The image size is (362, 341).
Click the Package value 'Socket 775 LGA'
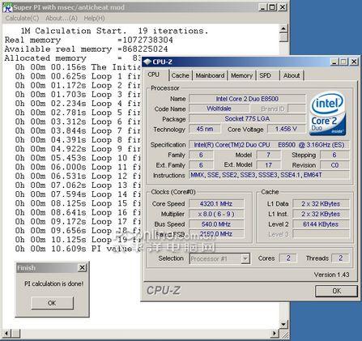click(247, 118)
